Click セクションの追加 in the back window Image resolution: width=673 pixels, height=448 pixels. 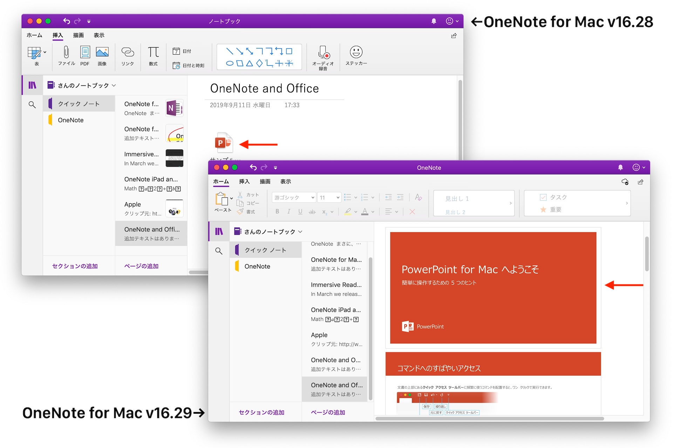(x=75, y=266)
